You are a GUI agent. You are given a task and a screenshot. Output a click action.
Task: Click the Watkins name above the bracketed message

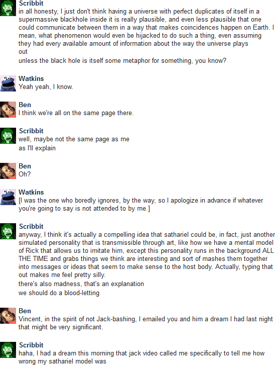pyautogui.click(x=31, y=192)
